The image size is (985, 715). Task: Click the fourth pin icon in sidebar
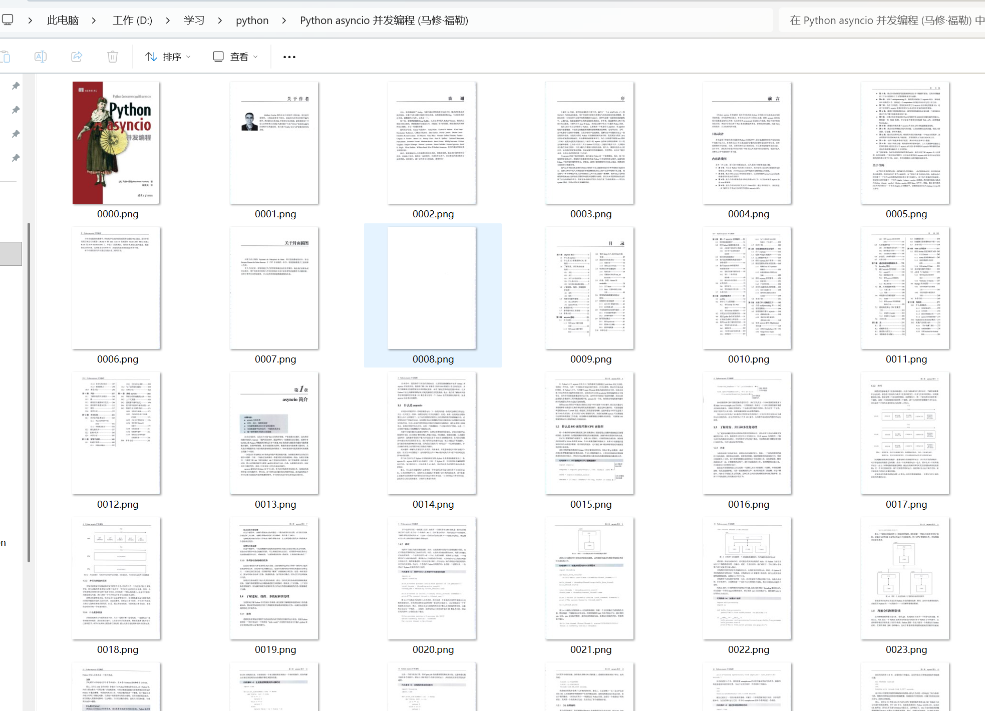coord(16,158)
